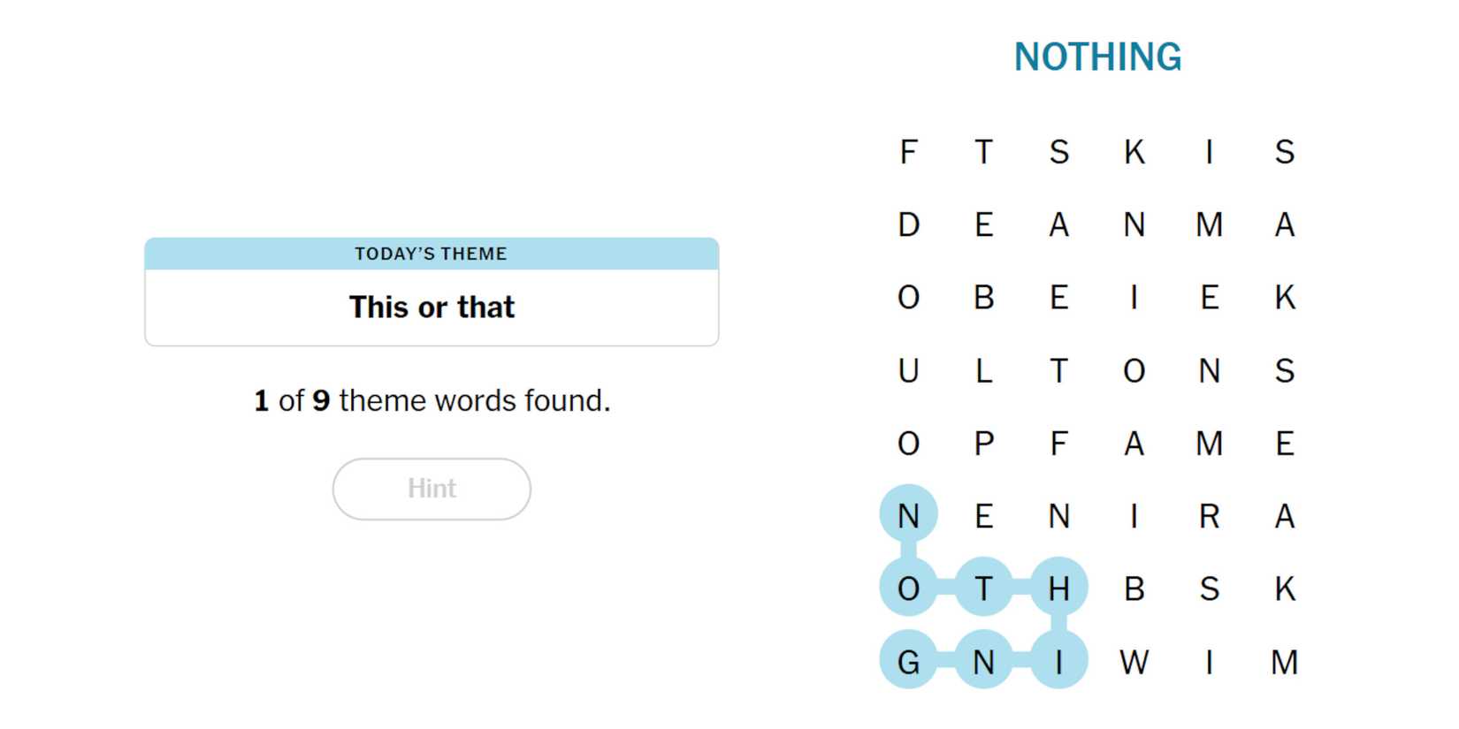
Task: Tap the letter R tile
Action: [x=1209, y=516]
